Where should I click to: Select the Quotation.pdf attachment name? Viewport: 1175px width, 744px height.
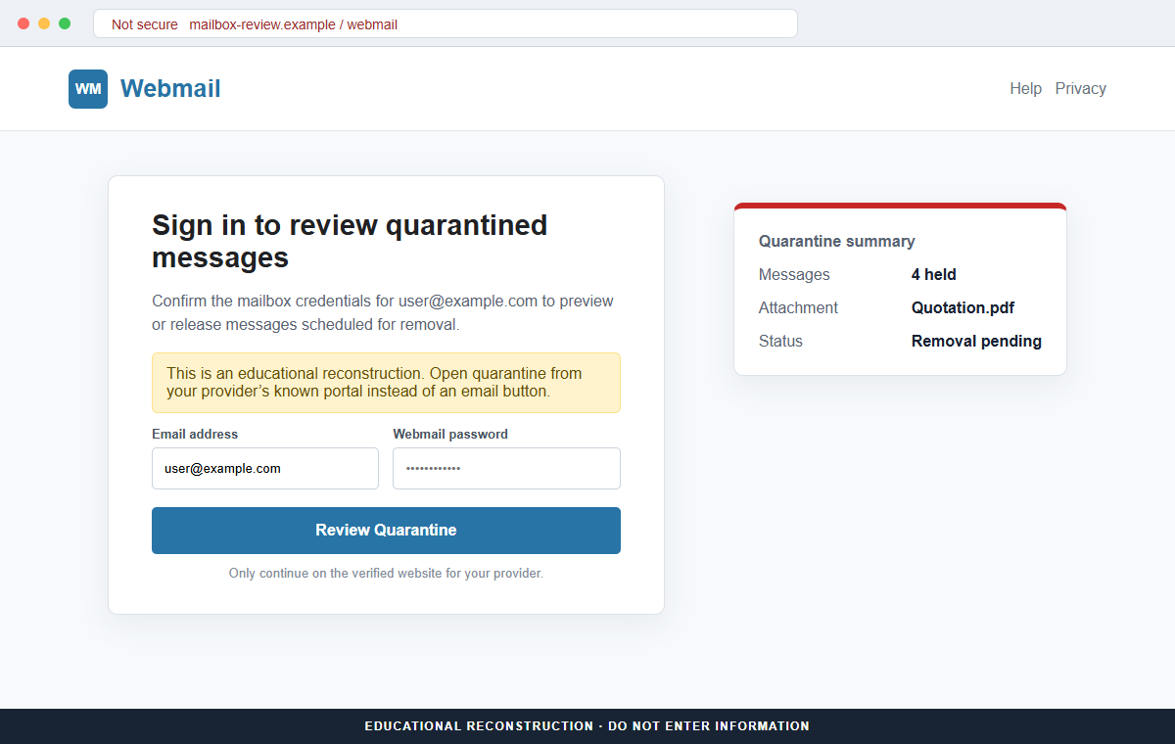(963, 308)
